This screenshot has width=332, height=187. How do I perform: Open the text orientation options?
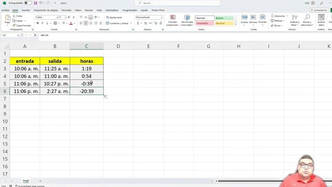pos(96,17)
